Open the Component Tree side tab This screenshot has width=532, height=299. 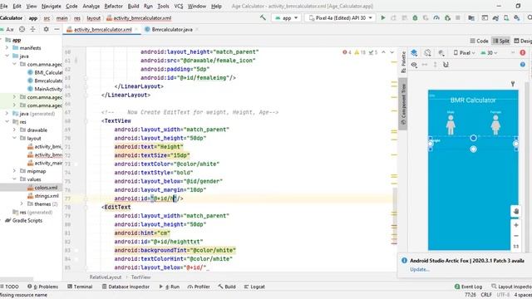[x=403, y=105]
